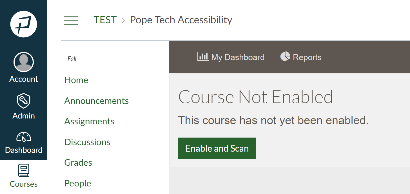
Task: Navigate to the course Home page
Action: (x=76, y=80)
